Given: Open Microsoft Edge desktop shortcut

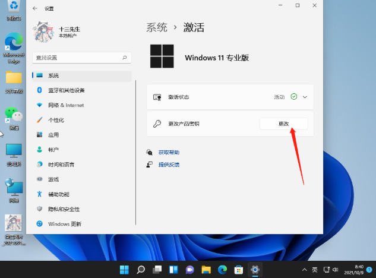Looking at the screenshot, I should pyautogui.click(x=13, y=43).
